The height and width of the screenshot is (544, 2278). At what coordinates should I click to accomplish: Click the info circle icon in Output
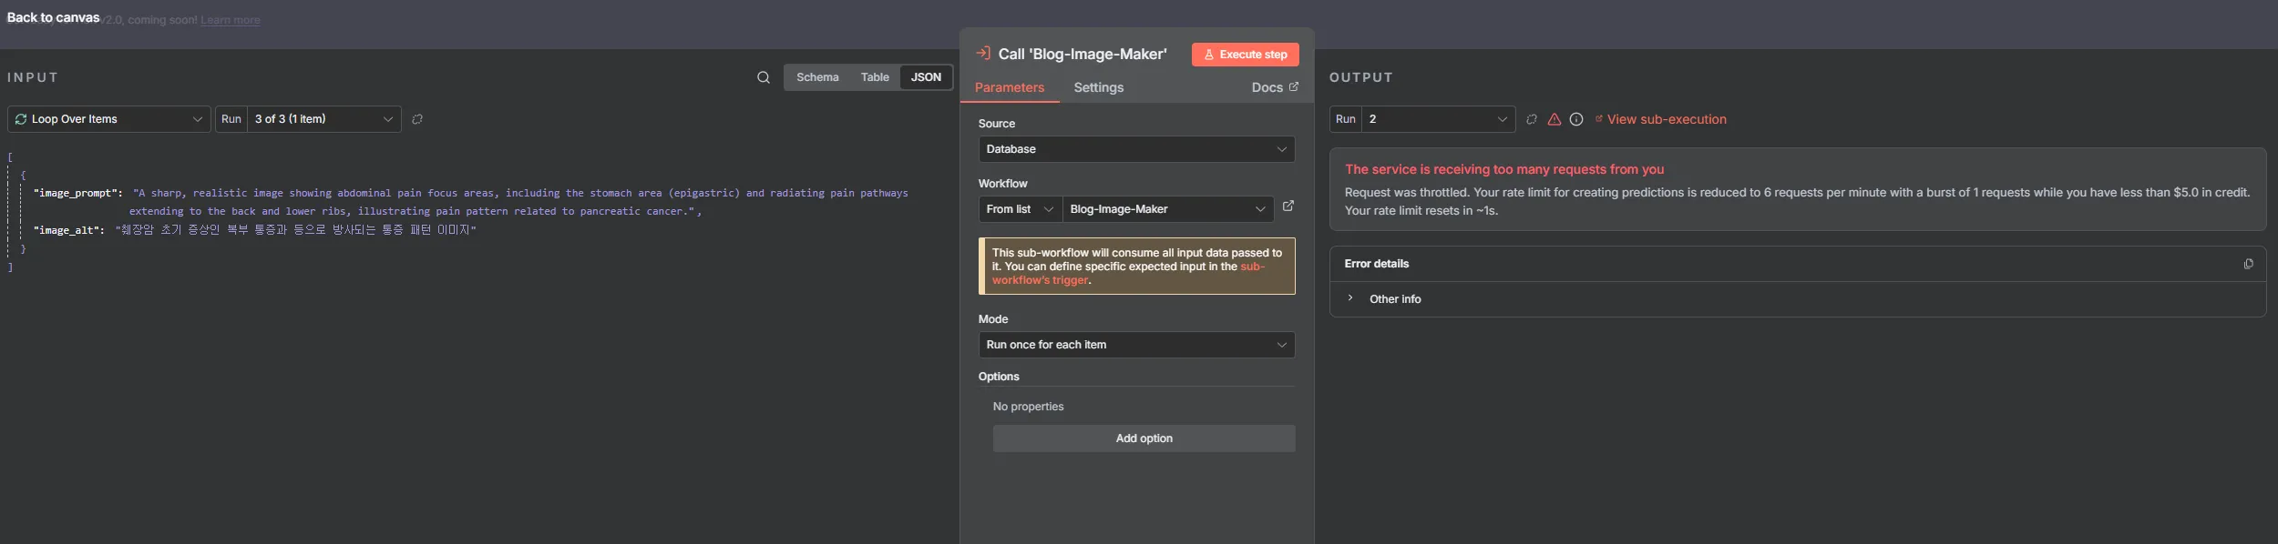tap(1576, 119)
